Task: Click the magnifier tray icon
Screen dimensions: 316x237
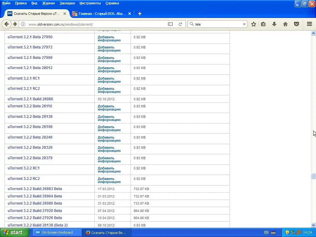Action: (x=299, y=232)
